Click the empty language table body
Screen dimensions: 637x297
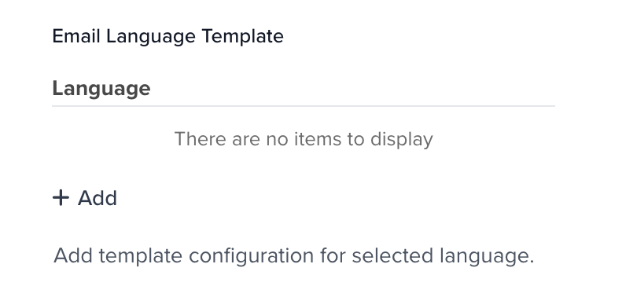(304, 139)
